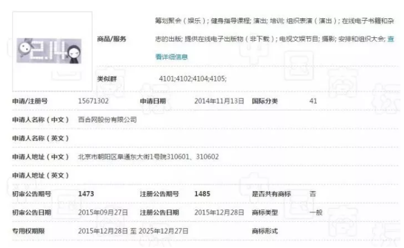Click the 注册公告日期 label
Viewport: 404px width, 248px height.
159,212
